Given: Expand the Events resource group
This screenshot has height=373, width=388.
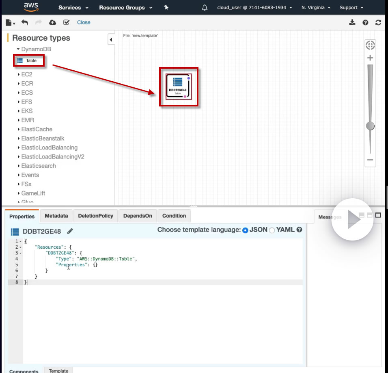Looking at the screenshot, I should coord(19,175).
